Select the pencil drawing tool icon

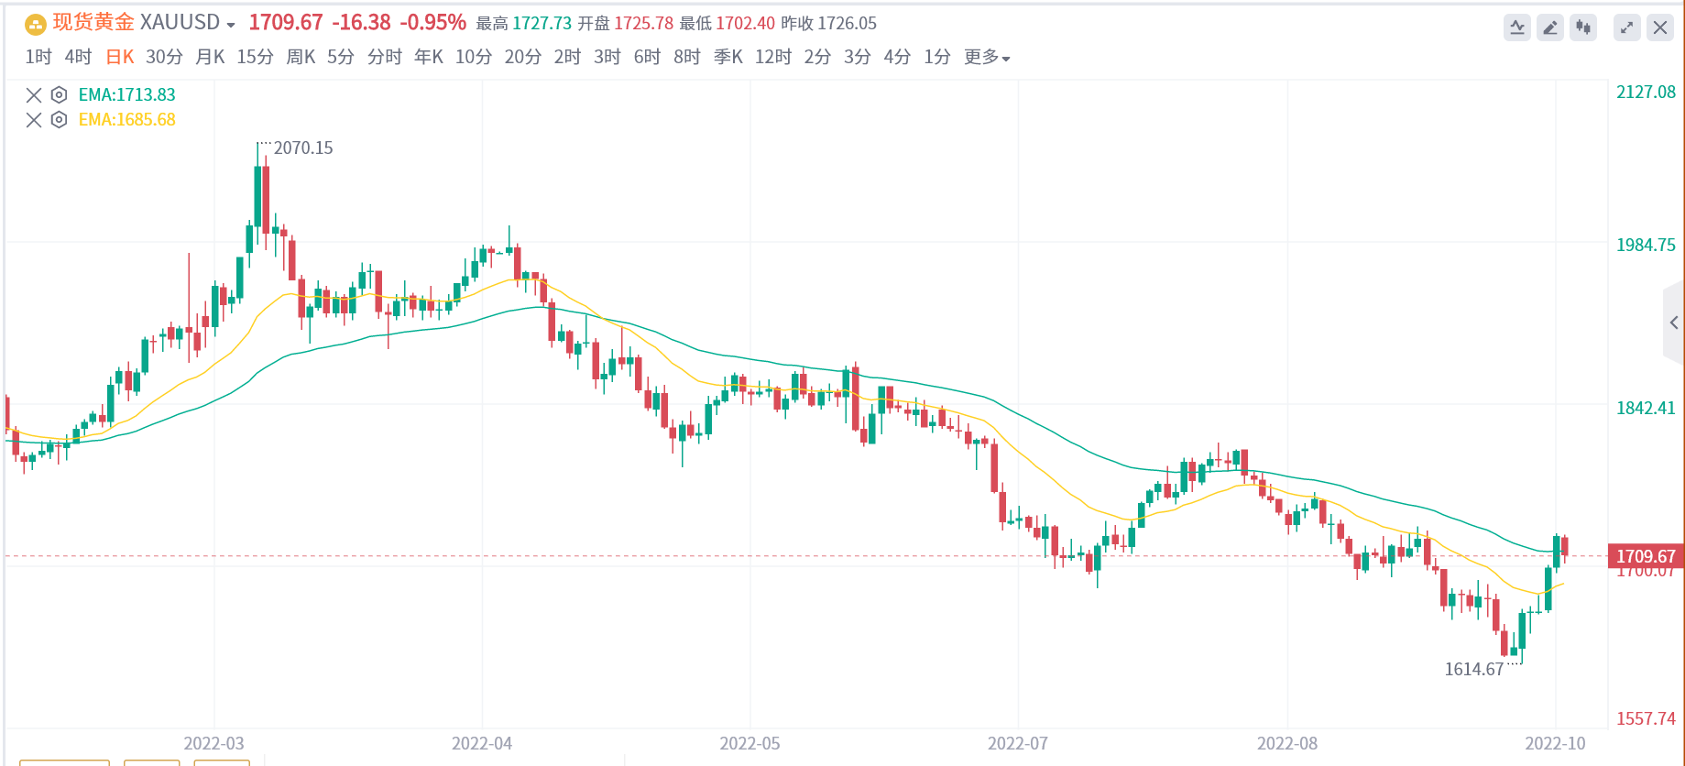point(1550,27)
